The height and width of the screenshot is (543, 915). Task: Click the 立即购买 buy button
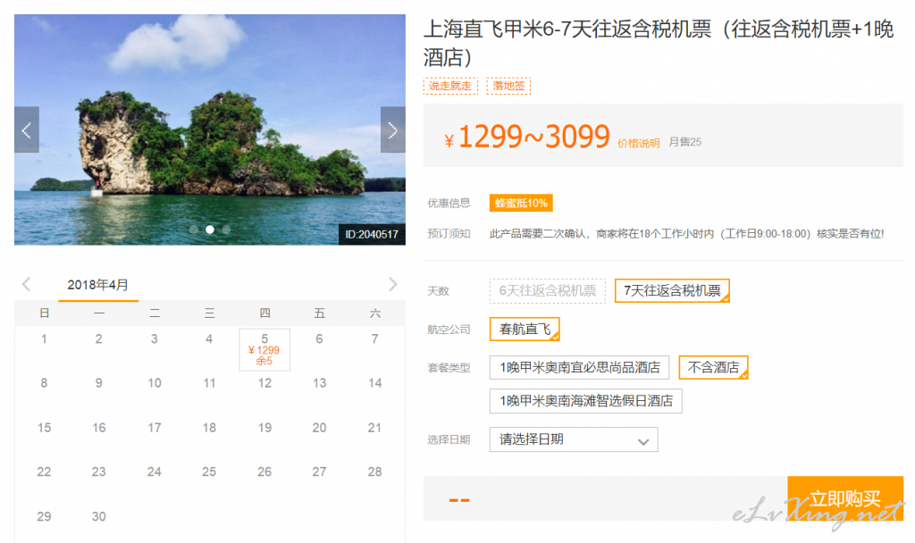pos(845,498)
